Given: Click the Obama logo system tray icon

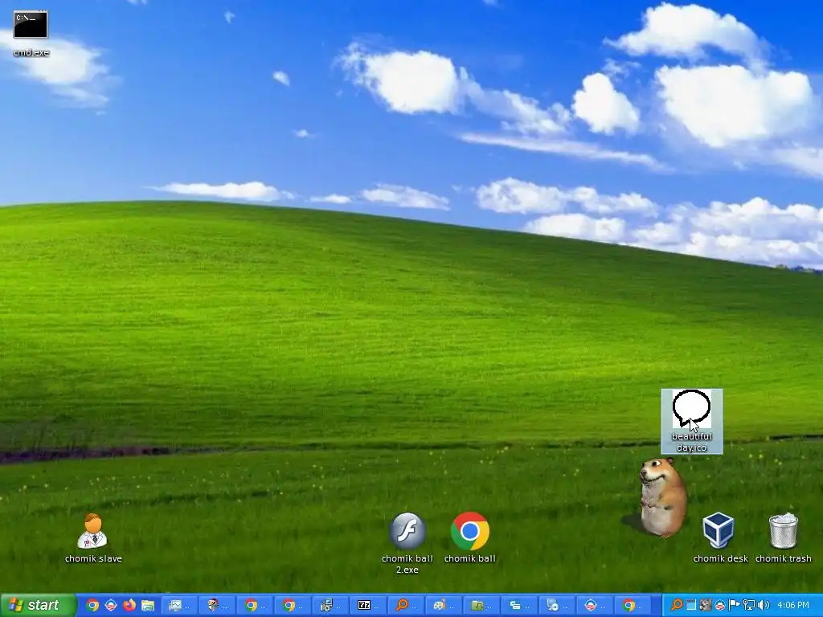Looking at the screenshot, I should click(719, 606).
